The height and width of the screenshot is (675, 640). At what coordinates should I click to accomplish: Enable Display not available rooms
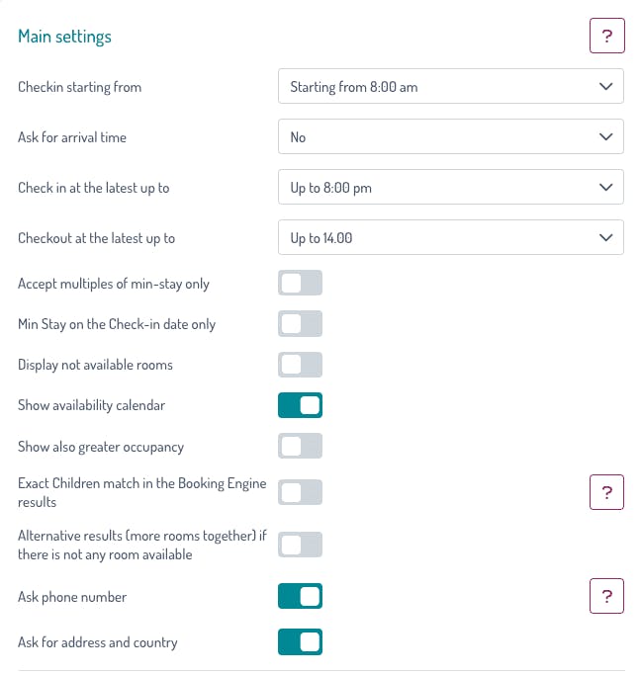(x=300, y=365)
